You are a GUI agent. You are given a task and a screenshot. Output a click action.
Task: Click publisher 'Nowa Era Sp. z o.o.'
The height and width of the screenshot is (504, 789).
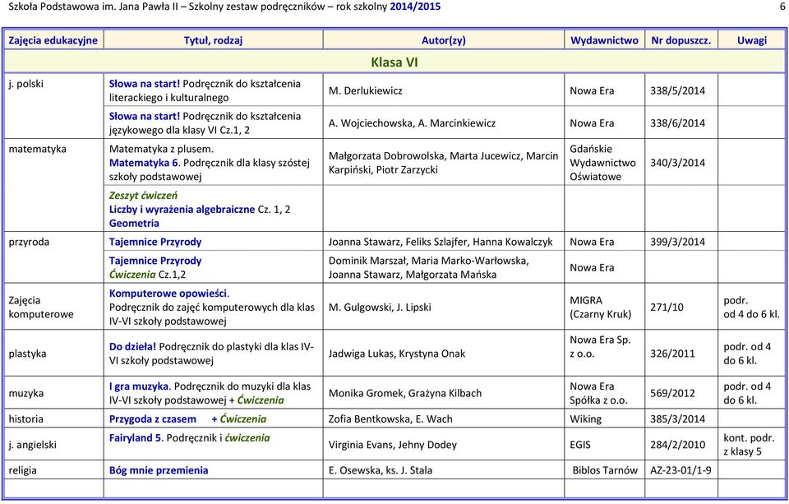[600, 347]
